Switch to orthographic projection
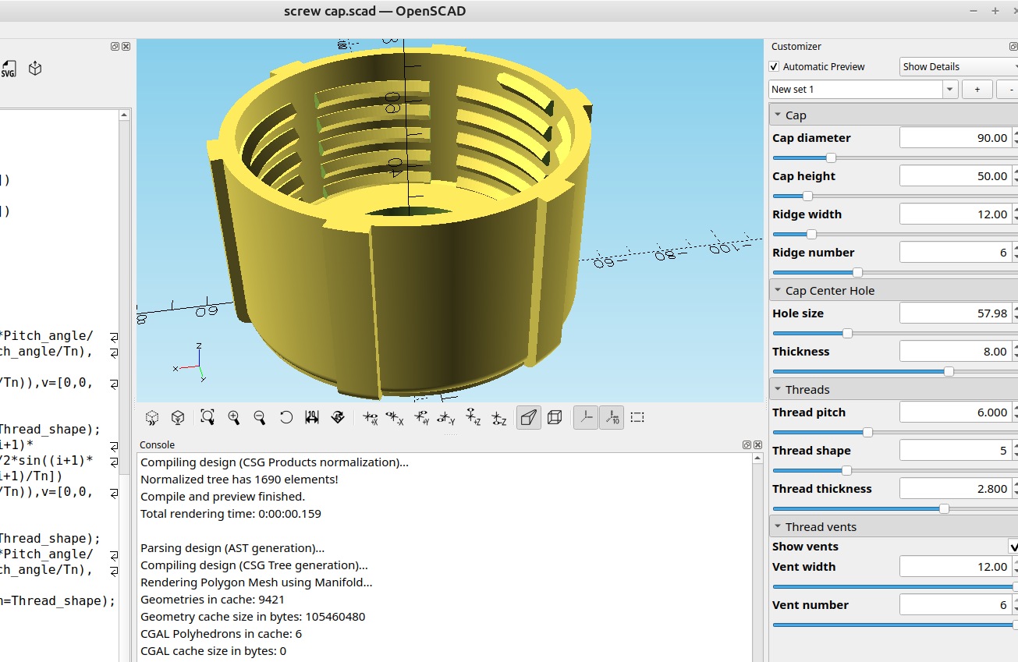Image resolution: width=1018 pixels, height=662 pixels. pos(555,417)
